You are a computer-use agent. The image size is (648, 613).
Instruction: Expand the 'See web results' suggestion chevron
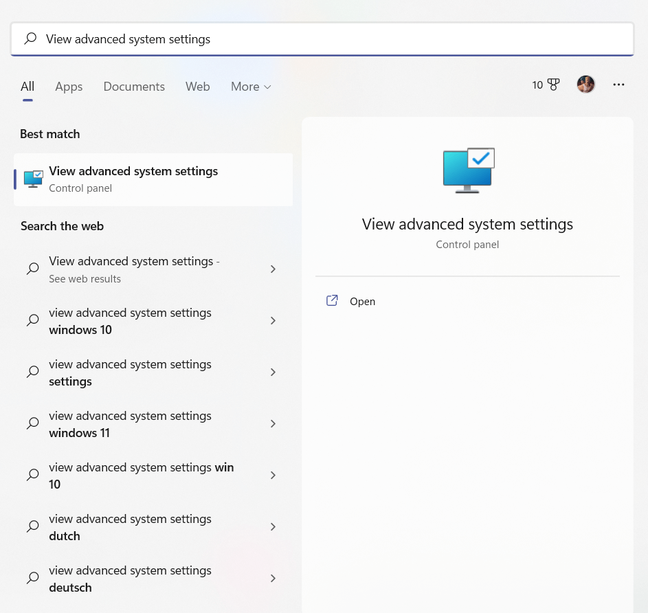[x=273, y=269]
